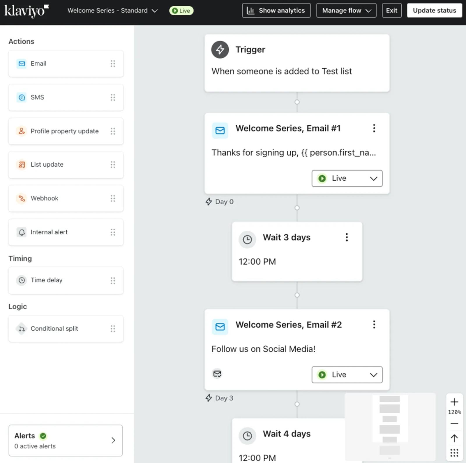Click the Email #1 envelope icon
The height and width of the screenshot is (463, 466).
pos(220,130)
